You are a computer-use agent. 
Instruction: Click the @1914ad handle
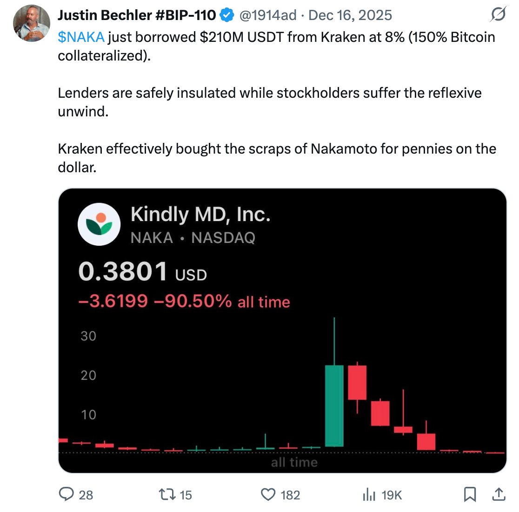click(266, 15)
